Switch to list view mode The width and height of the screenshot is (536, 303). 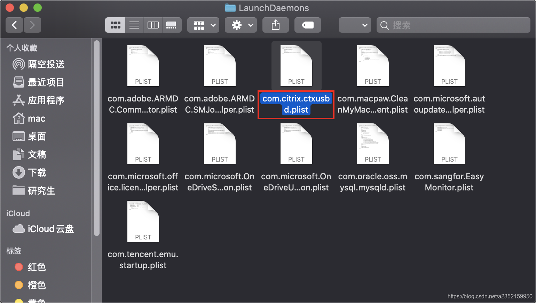tap(134, 25)
